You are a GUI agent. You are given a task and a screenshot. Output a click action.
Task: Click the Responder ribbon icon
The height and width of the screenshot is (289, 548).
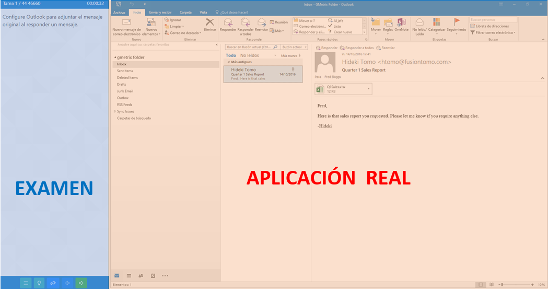[228, 25]
